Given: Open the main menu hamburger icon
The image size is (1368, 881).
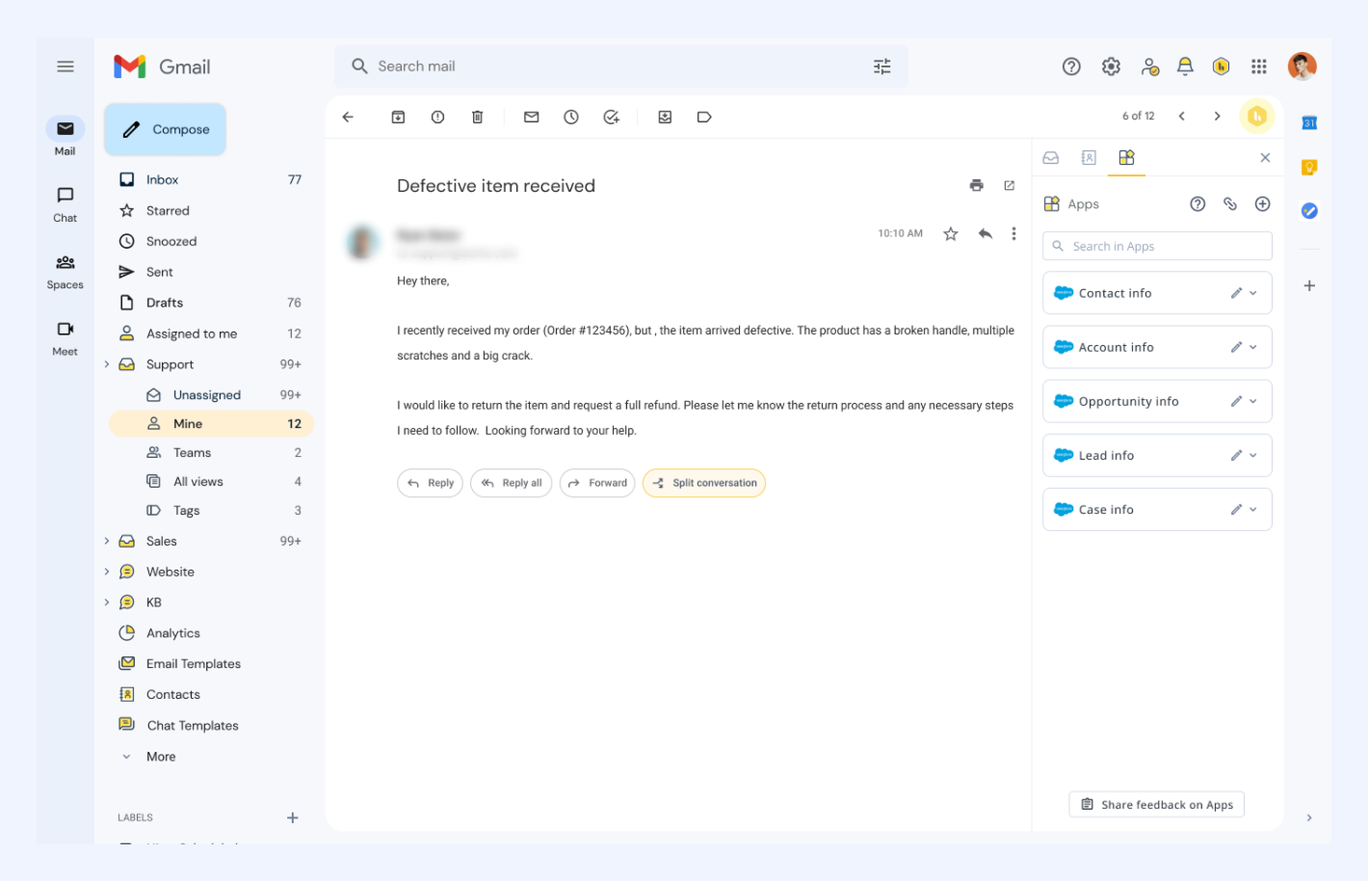Looking at the screenshot, I should [x=66, y=67].
